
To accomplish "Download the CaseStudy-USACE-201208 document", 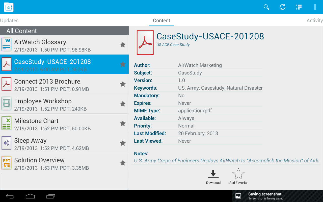I will coord(213,176).
